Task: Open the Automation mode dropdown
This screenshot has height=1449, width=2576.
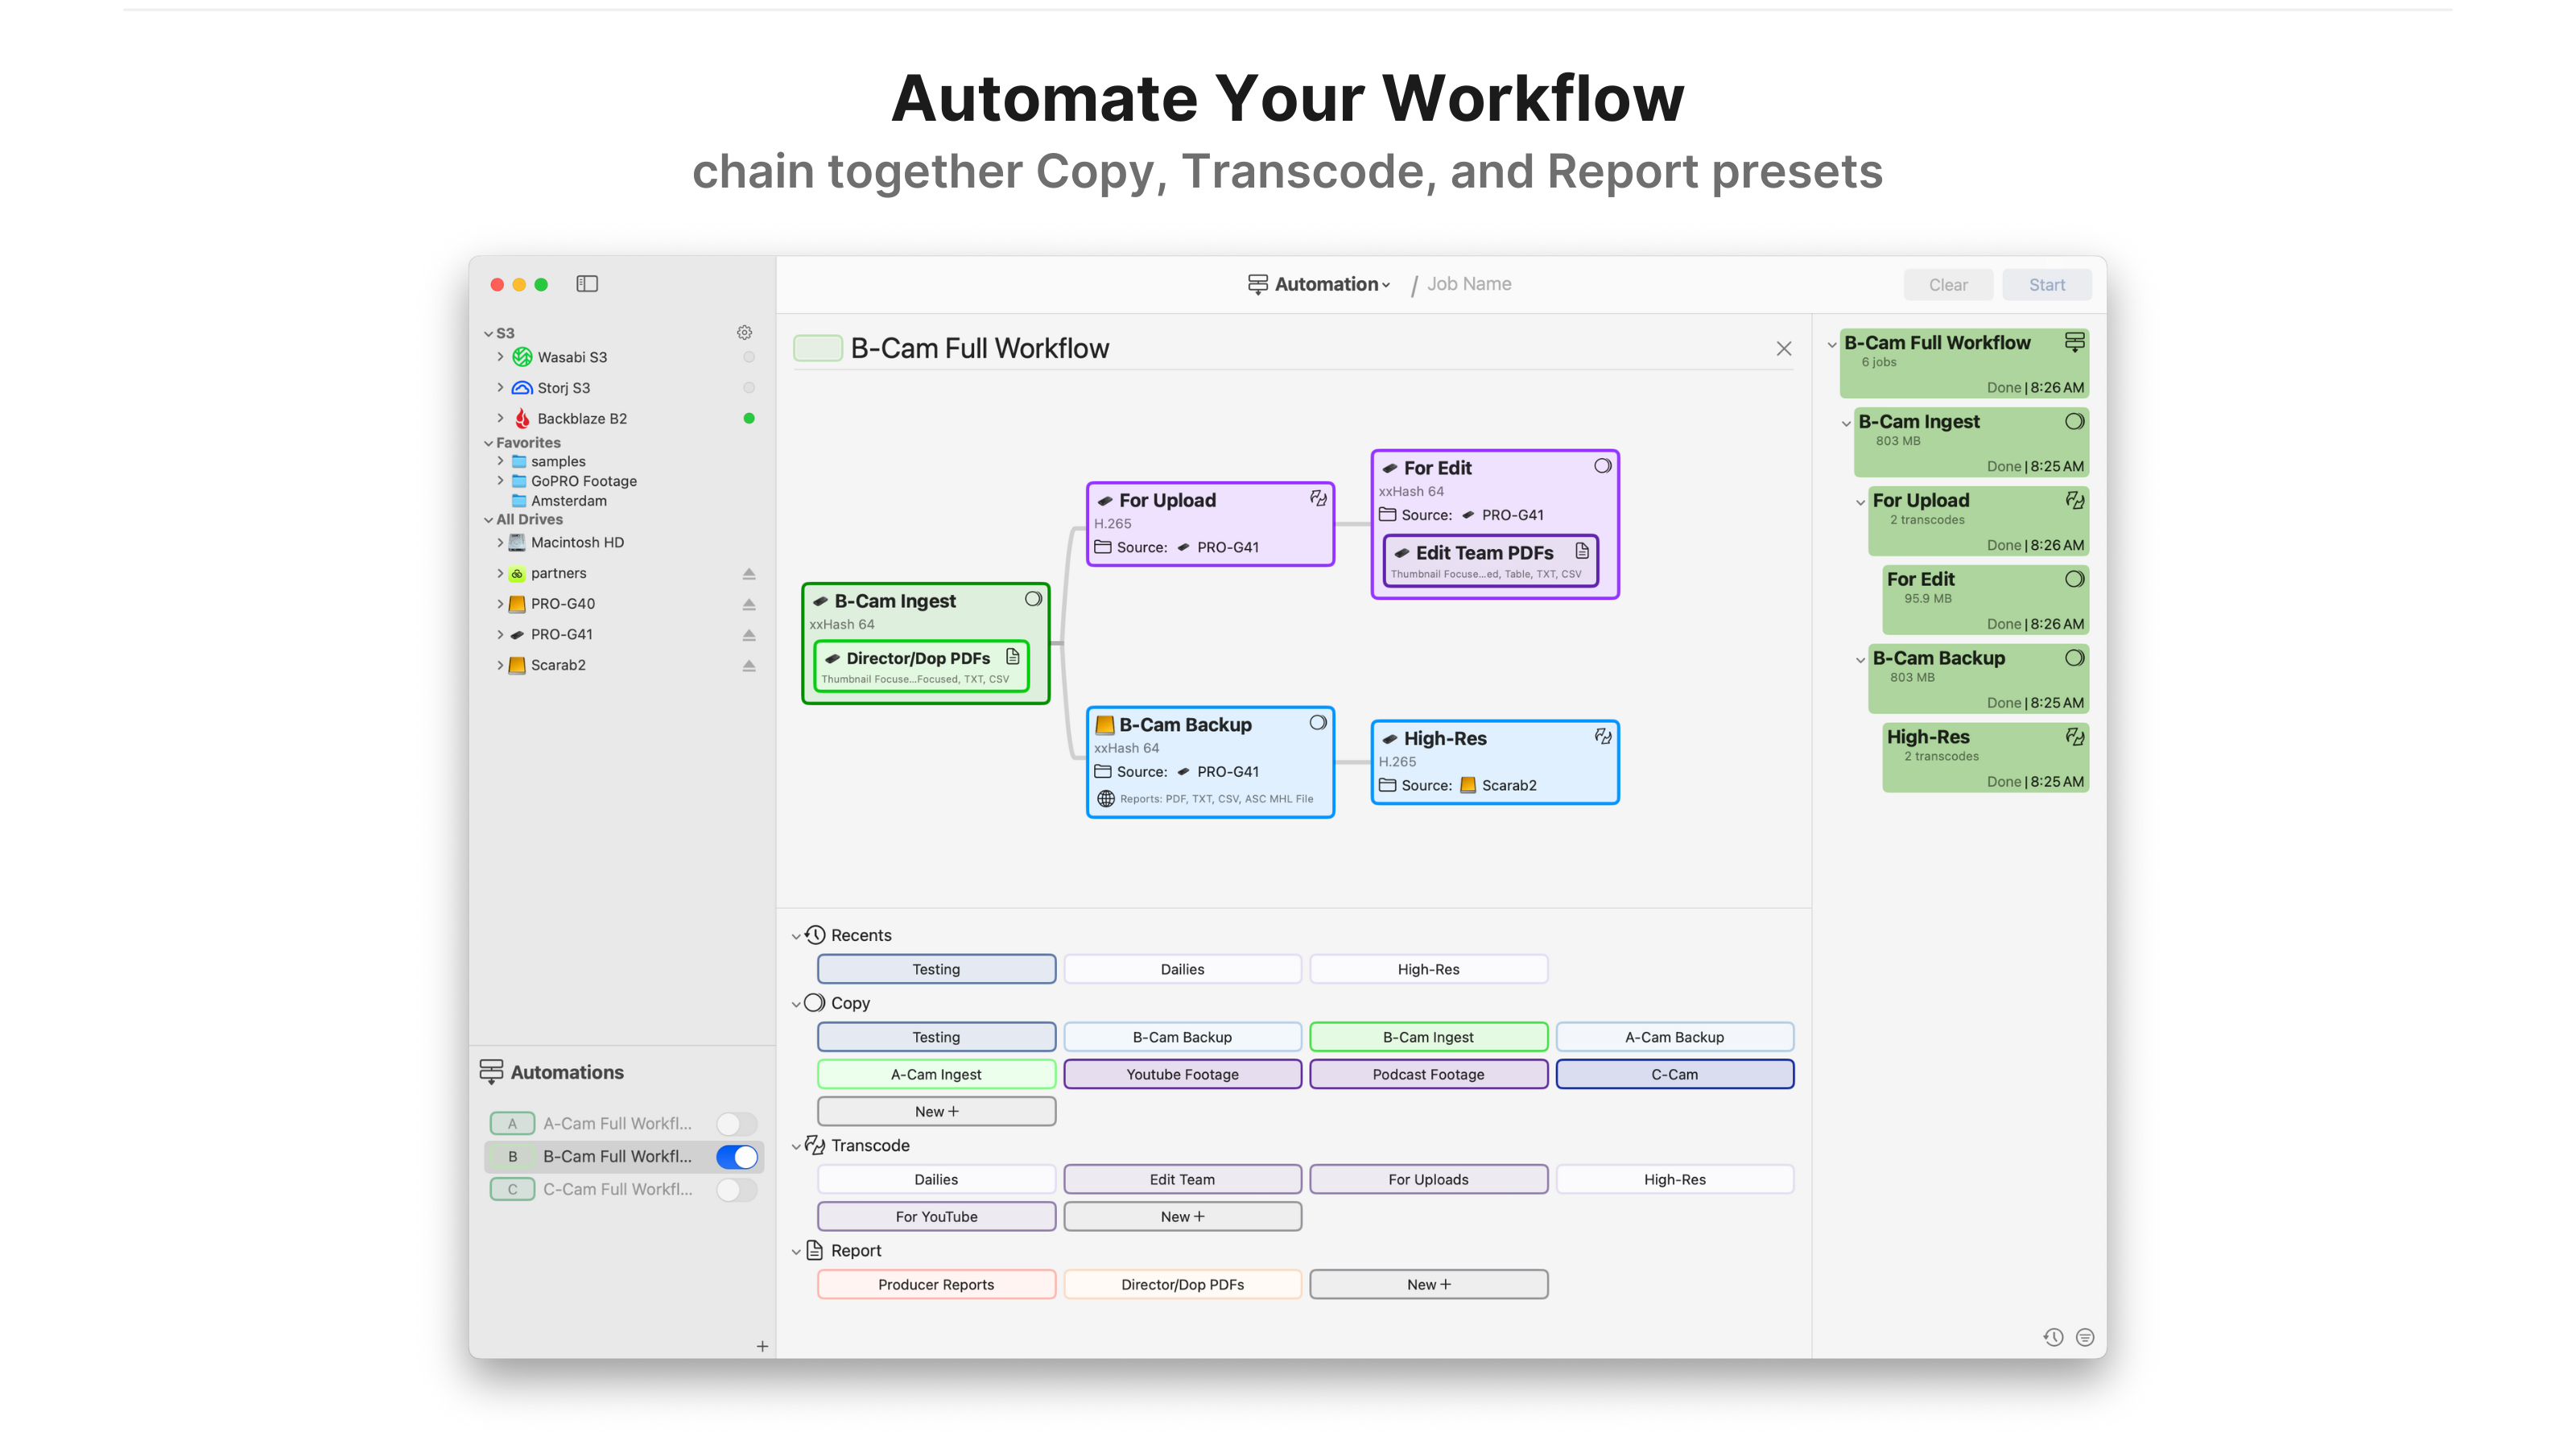Action: point(1331,284)
